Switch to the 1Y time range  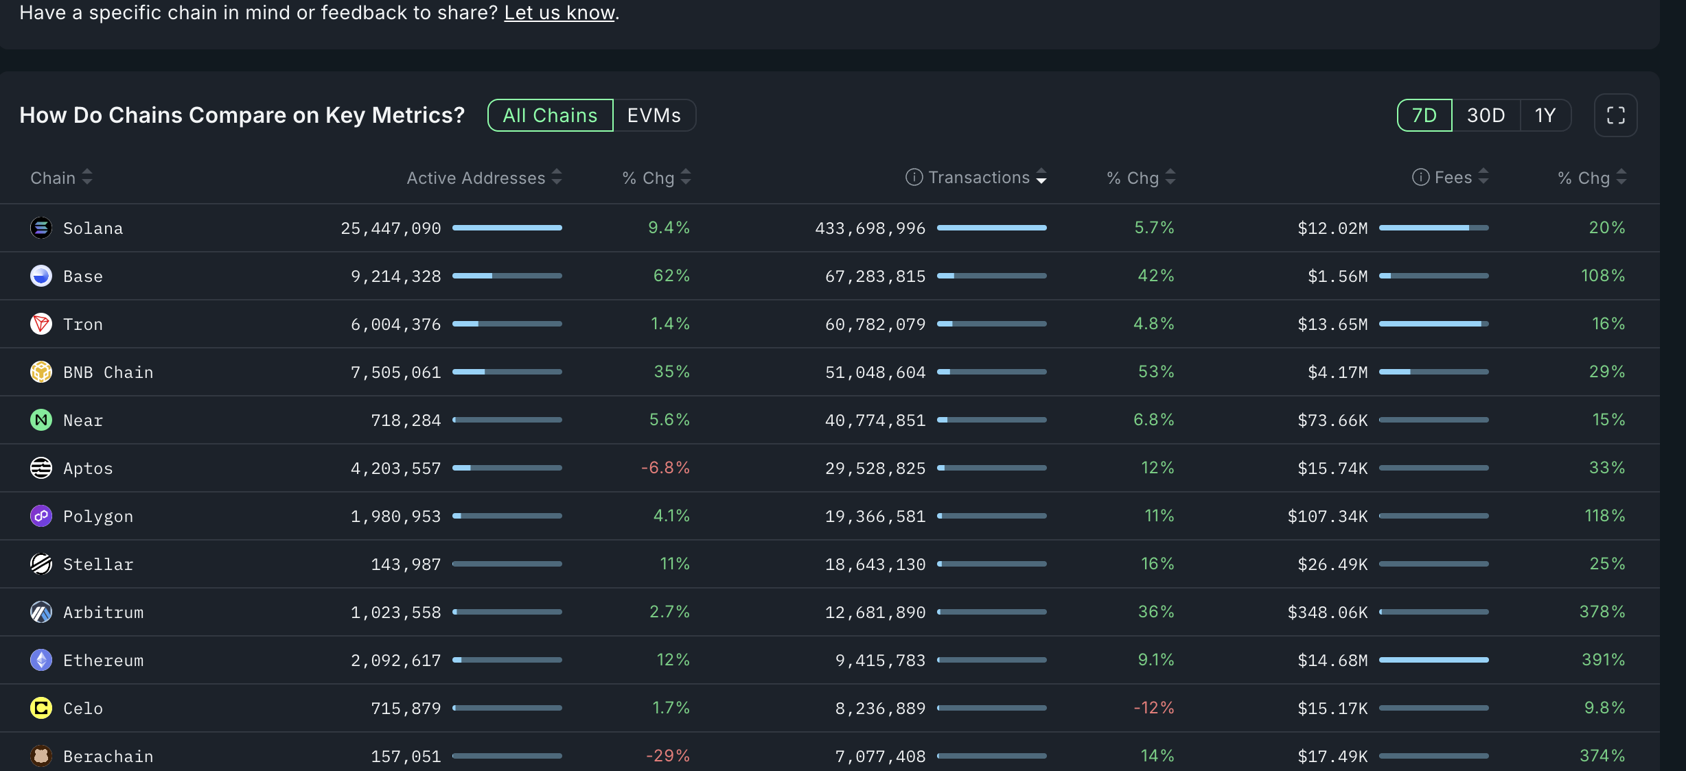(1545, 115)
